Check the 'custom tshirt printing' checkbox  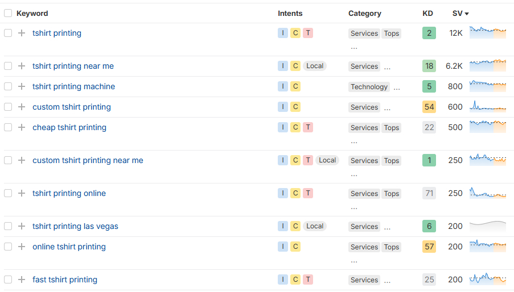(8, 107)
